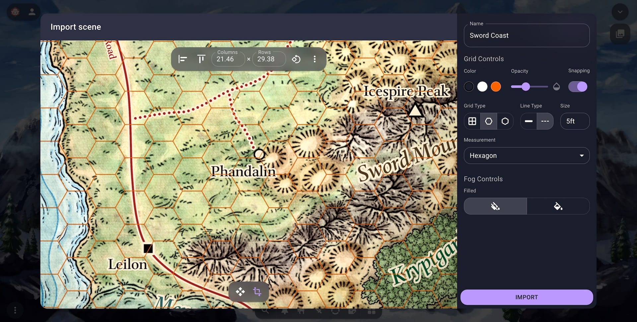Click the align grid left icon
Viewport: 637px width, 322px height.
click(182, 59)
